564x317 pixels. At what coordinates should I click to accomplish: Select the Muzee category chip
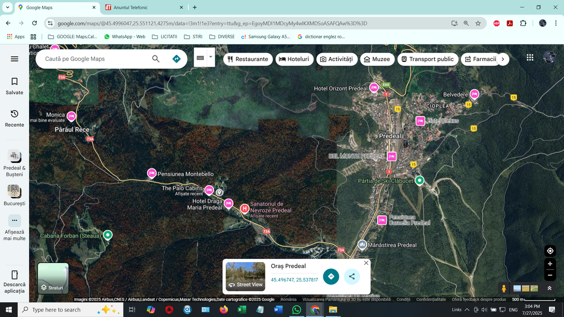[x=377, y=59]
